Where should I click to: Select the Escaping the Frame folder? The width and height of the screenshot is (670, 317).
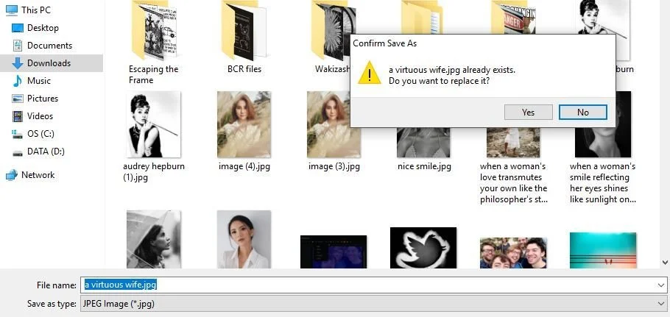tap(154, 31)
